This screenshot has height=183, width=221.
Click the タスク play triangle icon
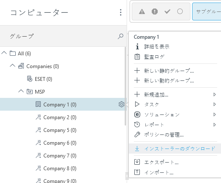tap(137, 104)
